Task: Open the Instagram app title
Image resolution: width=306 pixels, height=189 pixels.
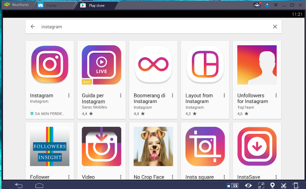Action: click(x=41, y=95)
